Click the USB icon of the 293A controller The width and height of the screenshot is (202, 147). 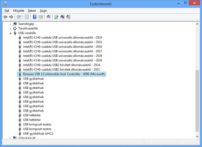(x=20, y=65)
